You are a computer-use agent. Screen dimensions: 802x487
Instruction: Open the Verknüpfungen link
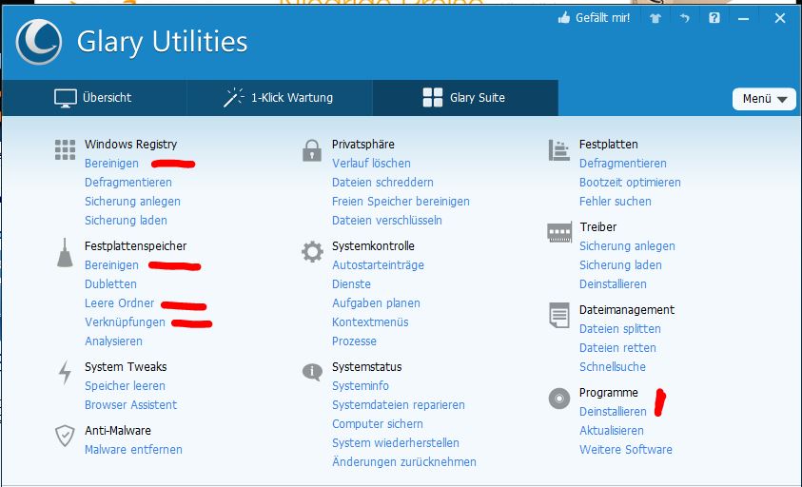click(125, 322)
